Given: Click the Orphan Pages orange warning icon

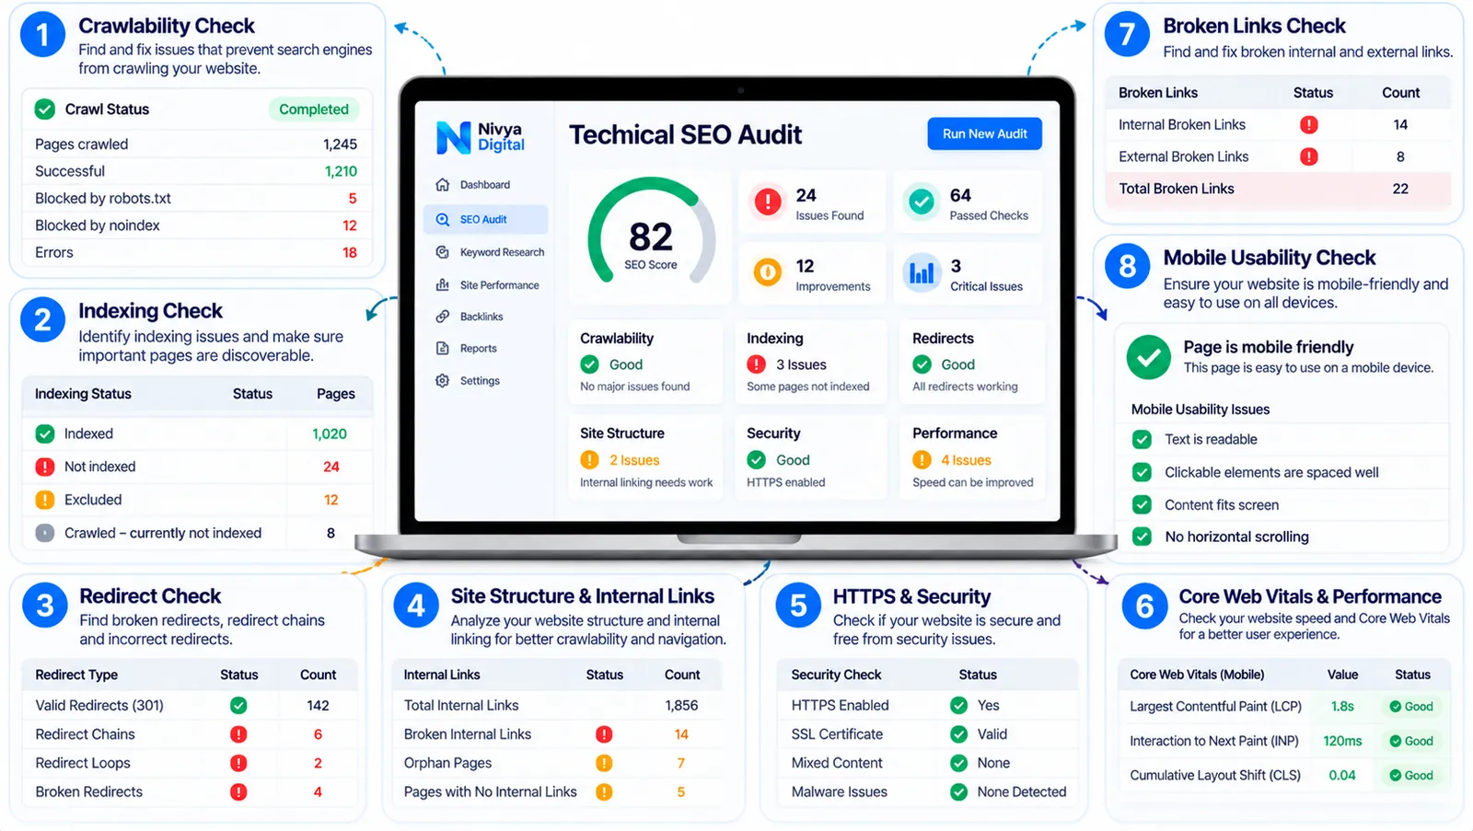Looking at the screenshot, I should click(x=604, y=763).
